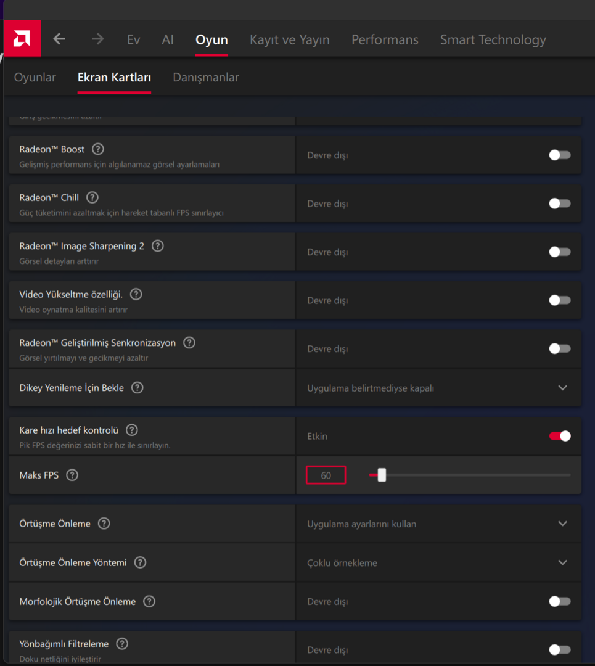595x666 pixels.
Task: Enable the Radeon Chill toggle
Action: point(560,203)
